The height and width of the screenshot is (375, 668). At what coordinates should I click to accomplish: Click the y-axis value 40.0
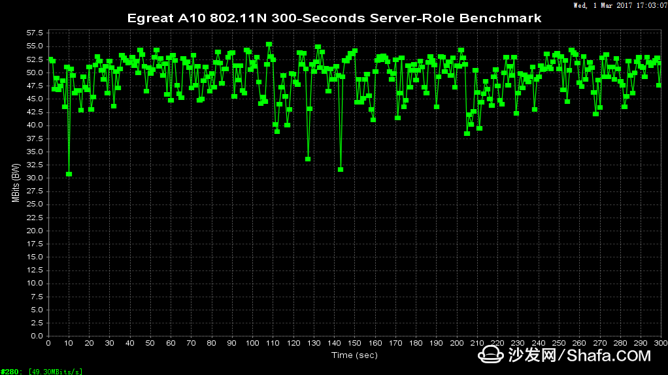pyautogui.click(x=35, y=125)
